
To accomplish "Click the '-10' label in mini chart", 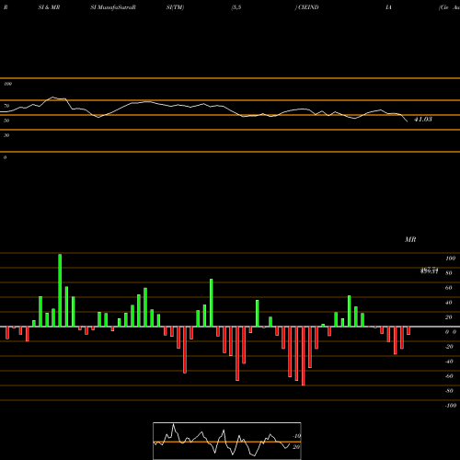I will coord(296,436).
